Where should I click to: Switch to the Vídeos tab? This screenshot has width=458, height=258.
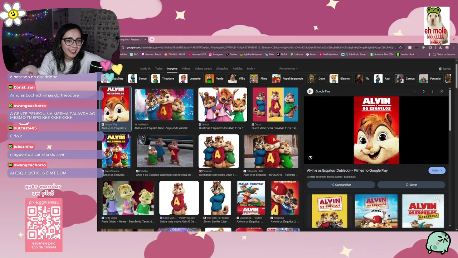click(x=186, y=68)
